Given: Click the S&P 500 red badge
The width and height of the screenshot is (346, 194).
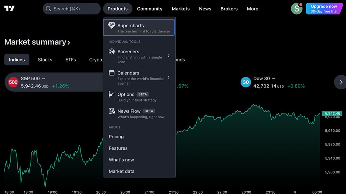Looking at the screenshot, I should tap(13, 82).
